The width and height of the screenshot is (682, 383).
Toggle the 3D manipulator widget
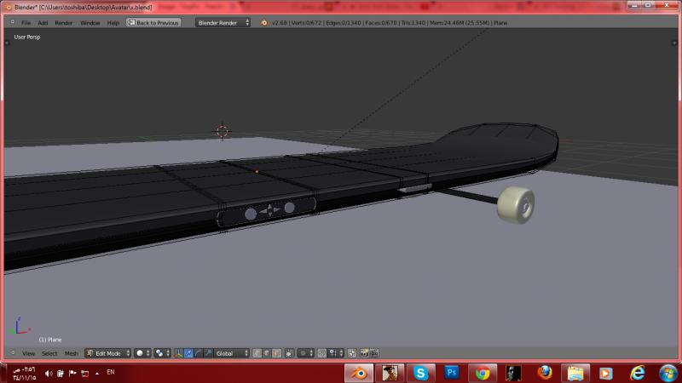pos(178,353)
